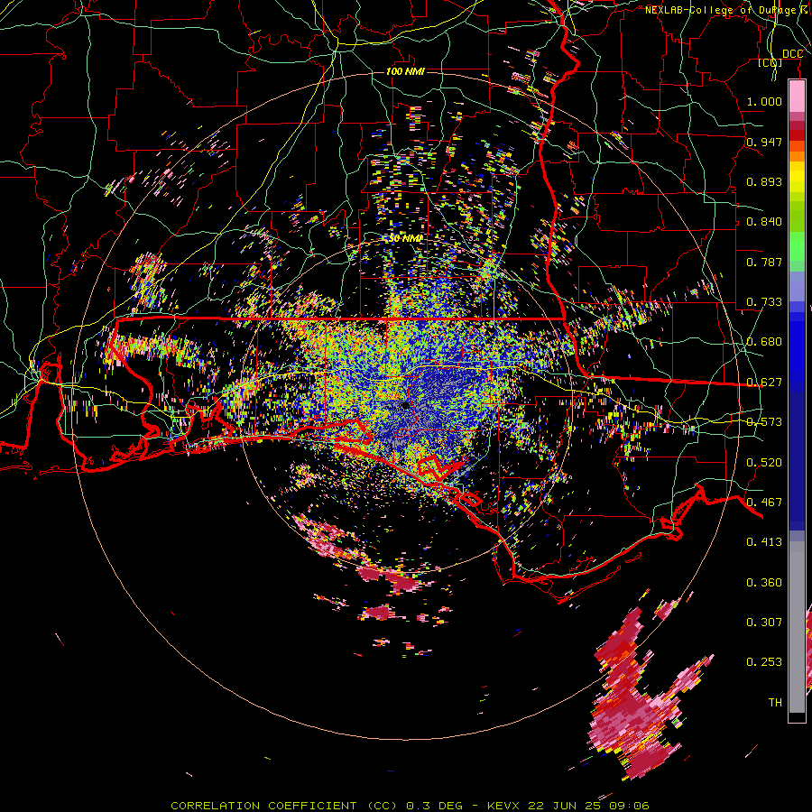812x812 pixels.
Task: Click the TH threshold label on the legend
Action: [x=775, y=703]
